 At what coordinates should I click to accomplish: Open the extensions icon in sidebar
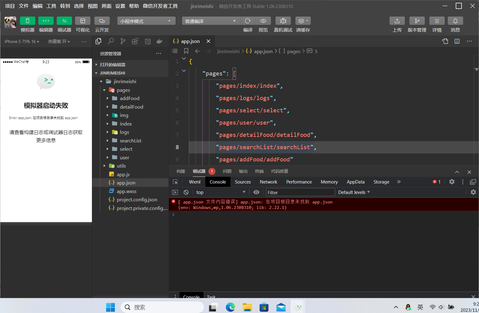tap(135, 41)
